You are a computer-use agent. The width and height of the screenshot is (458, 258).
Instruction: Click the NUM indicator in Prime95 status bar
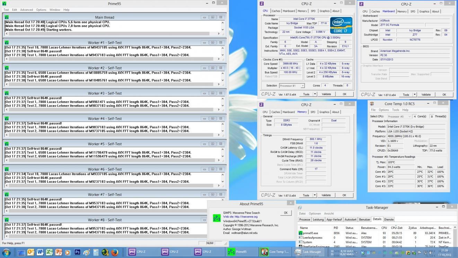pos(210,243)
